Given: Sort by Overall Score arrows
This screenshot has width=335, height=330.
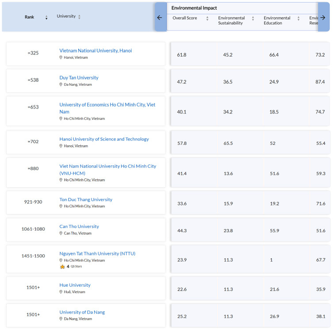Looking at the screenshot, I should point(207,19).
